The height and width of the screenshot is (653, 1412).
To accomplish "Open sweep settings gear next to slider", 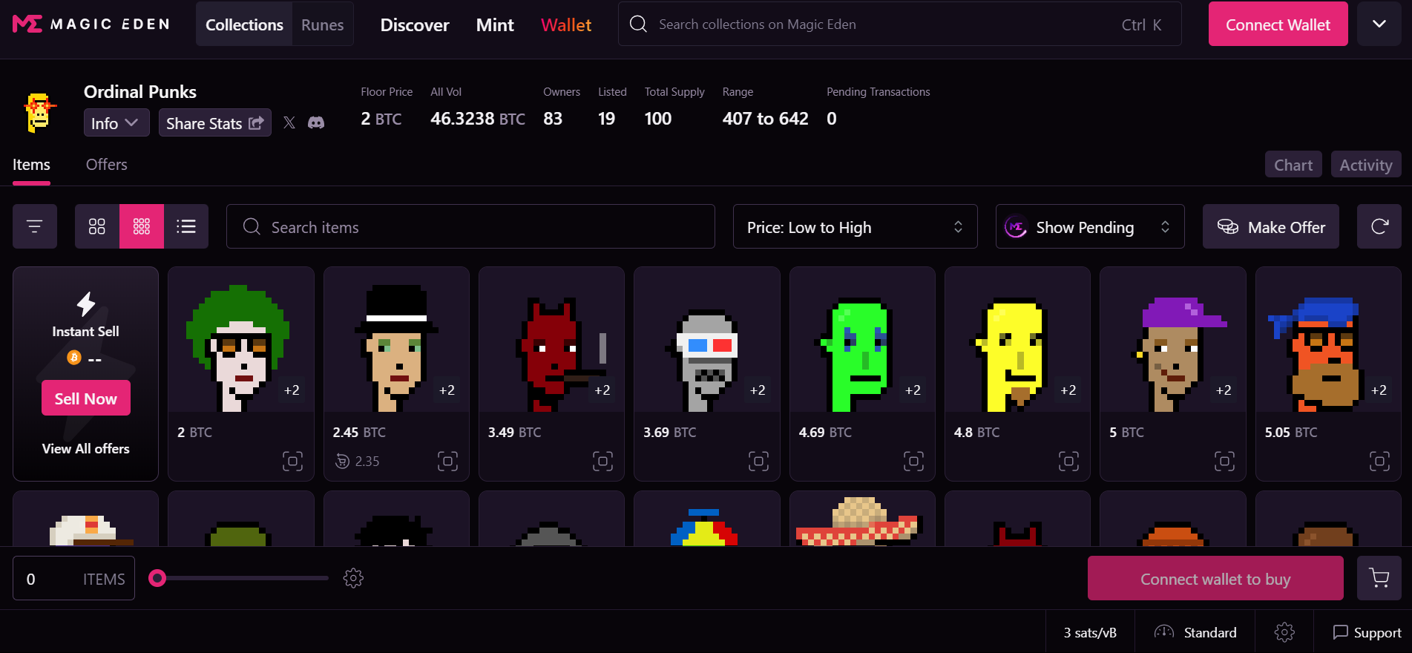I will (353, 578).
